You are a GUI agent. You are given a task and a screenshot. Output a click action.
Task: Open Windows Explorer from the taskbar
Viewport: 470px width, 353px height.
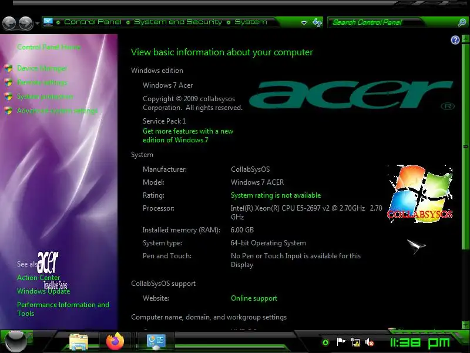[x=79, y=342]
